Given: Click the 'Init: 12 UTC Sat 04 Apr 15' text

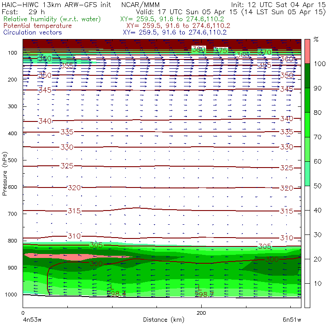Looking at the screenshot, I should pos(278,4).
